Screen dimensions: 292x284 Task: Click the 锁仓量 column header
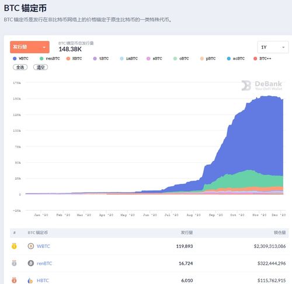click(280, 233)
